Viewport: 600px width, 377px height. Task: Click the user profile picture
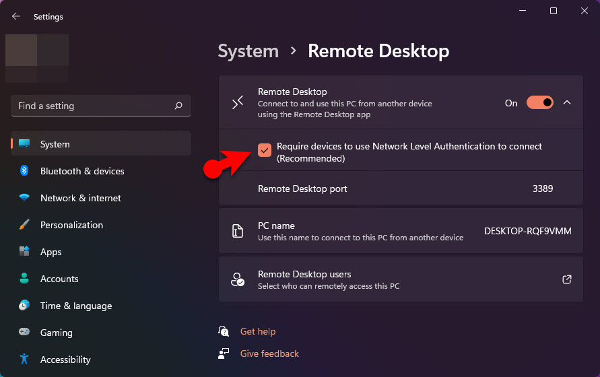pos(37,58)
